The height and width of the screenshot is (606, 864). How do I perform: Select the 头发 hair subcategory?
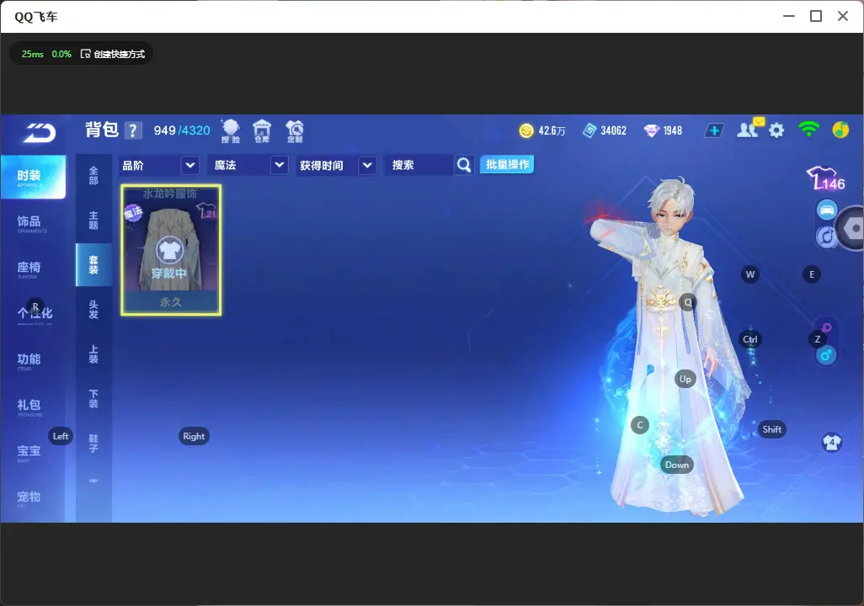point(93,310)
